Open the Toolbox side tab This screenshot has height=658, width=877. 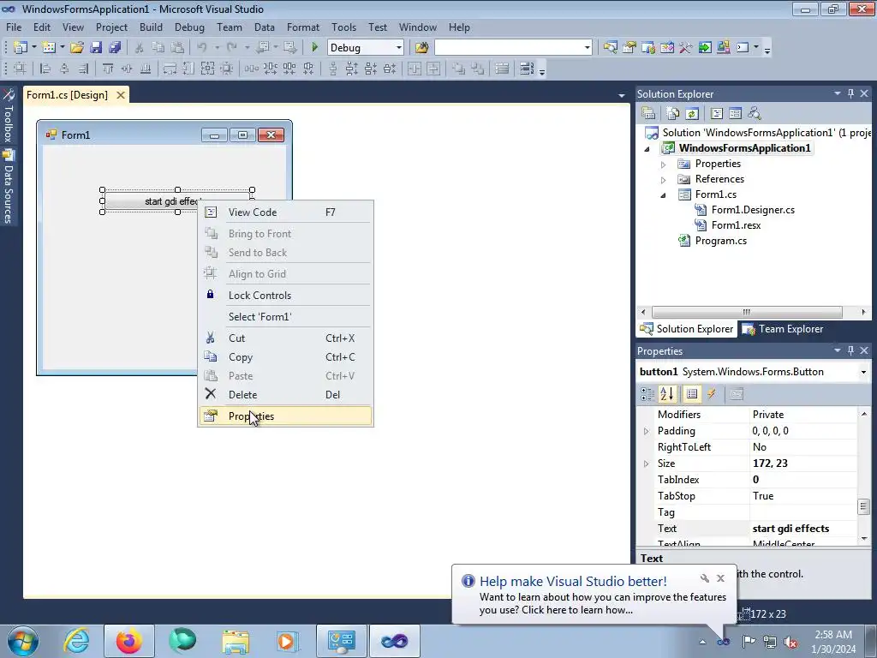point(9,117)
